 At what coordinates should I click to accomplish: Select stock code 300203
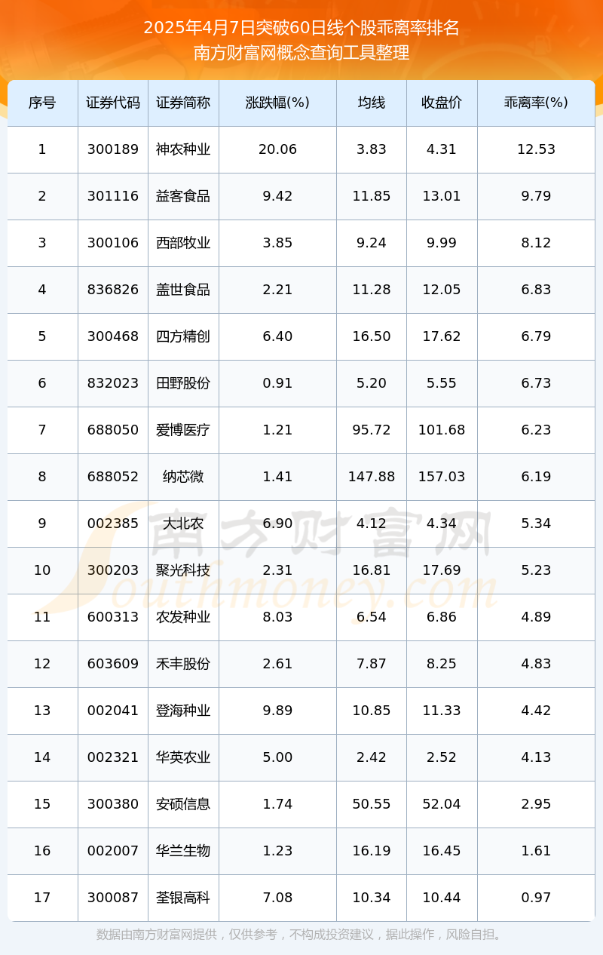[x=113, y=570]
